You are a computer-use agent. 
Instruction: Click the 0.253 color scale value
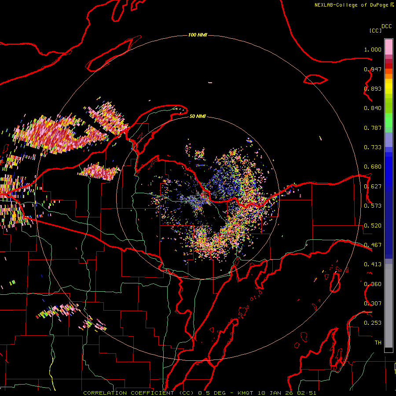(x=373, y=323)
